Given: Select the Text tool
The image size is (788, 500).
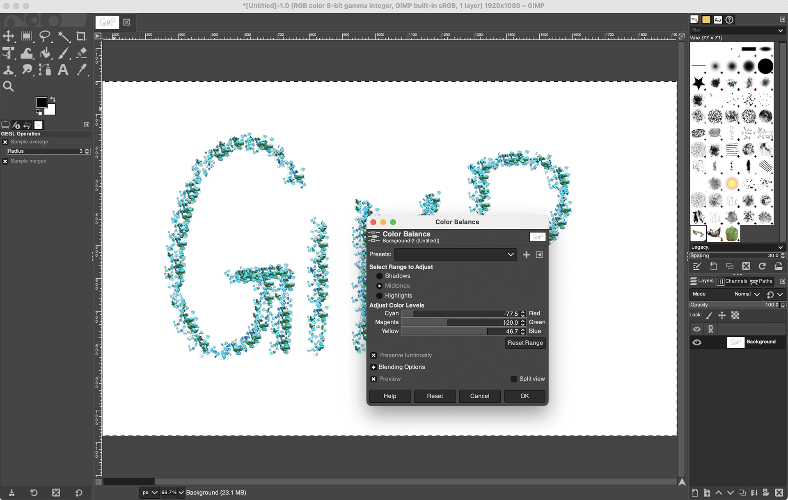Looking at the screenshot, I should coord(63,70).
